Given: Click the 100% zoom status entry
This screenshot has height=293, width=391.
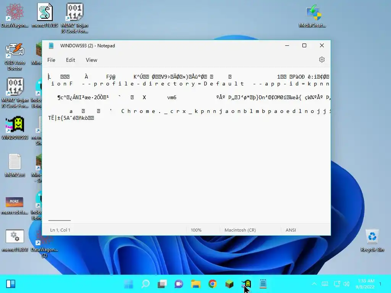Looking at the screenshot, I should click(196, 230).
